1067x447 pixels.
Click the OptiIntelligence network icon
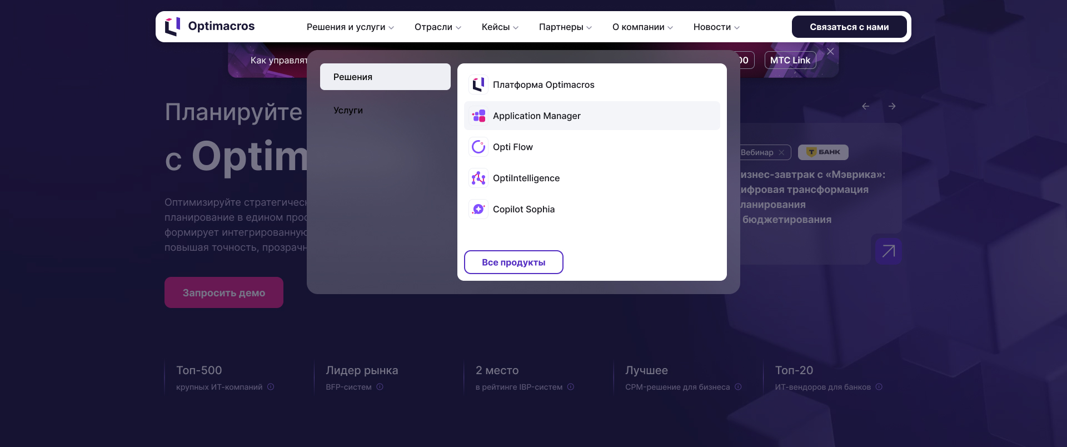coord(478,178)
